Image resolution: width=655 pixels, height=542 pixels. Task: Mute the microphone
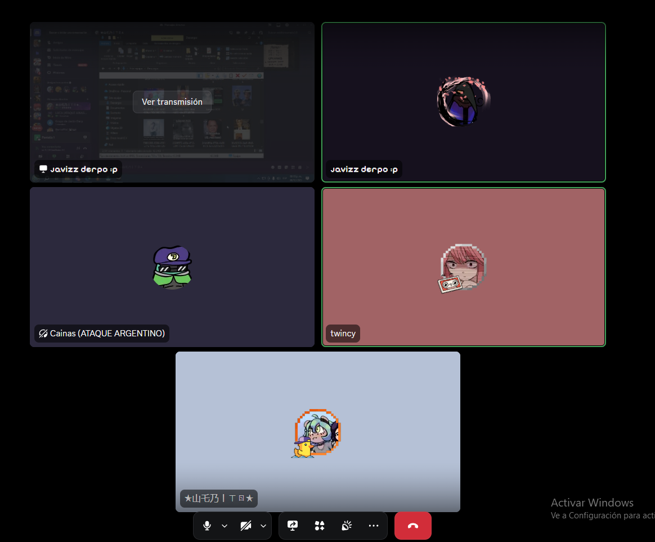coord(207,526)
